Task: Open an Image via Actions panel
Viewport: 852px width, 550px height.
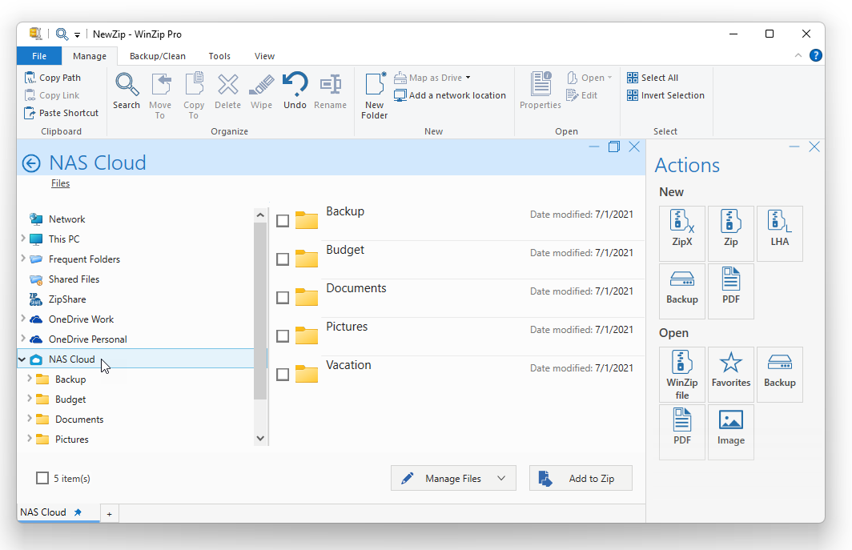Action: (x=730, y=432)
